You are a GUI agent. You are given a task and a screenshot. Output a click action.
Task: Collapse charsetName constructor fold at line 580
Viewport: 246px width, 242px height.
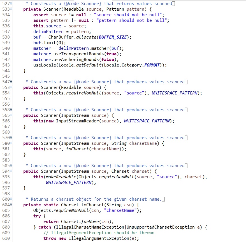(x=11, y=143)
